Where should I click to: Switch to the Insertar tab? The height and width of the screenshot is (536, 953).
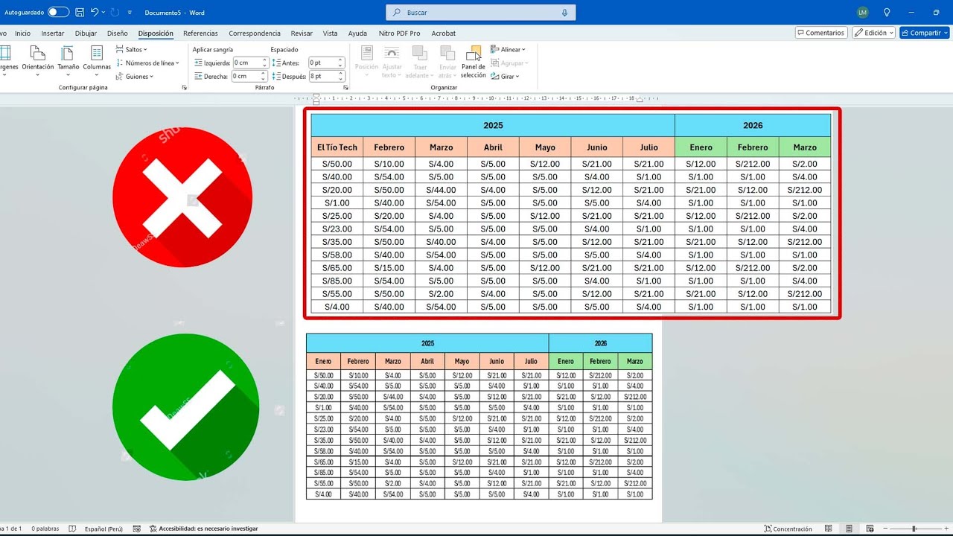tap(53, 33)
